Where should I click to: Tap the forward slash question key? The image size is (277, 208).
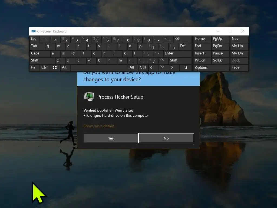tap(153, 60)
